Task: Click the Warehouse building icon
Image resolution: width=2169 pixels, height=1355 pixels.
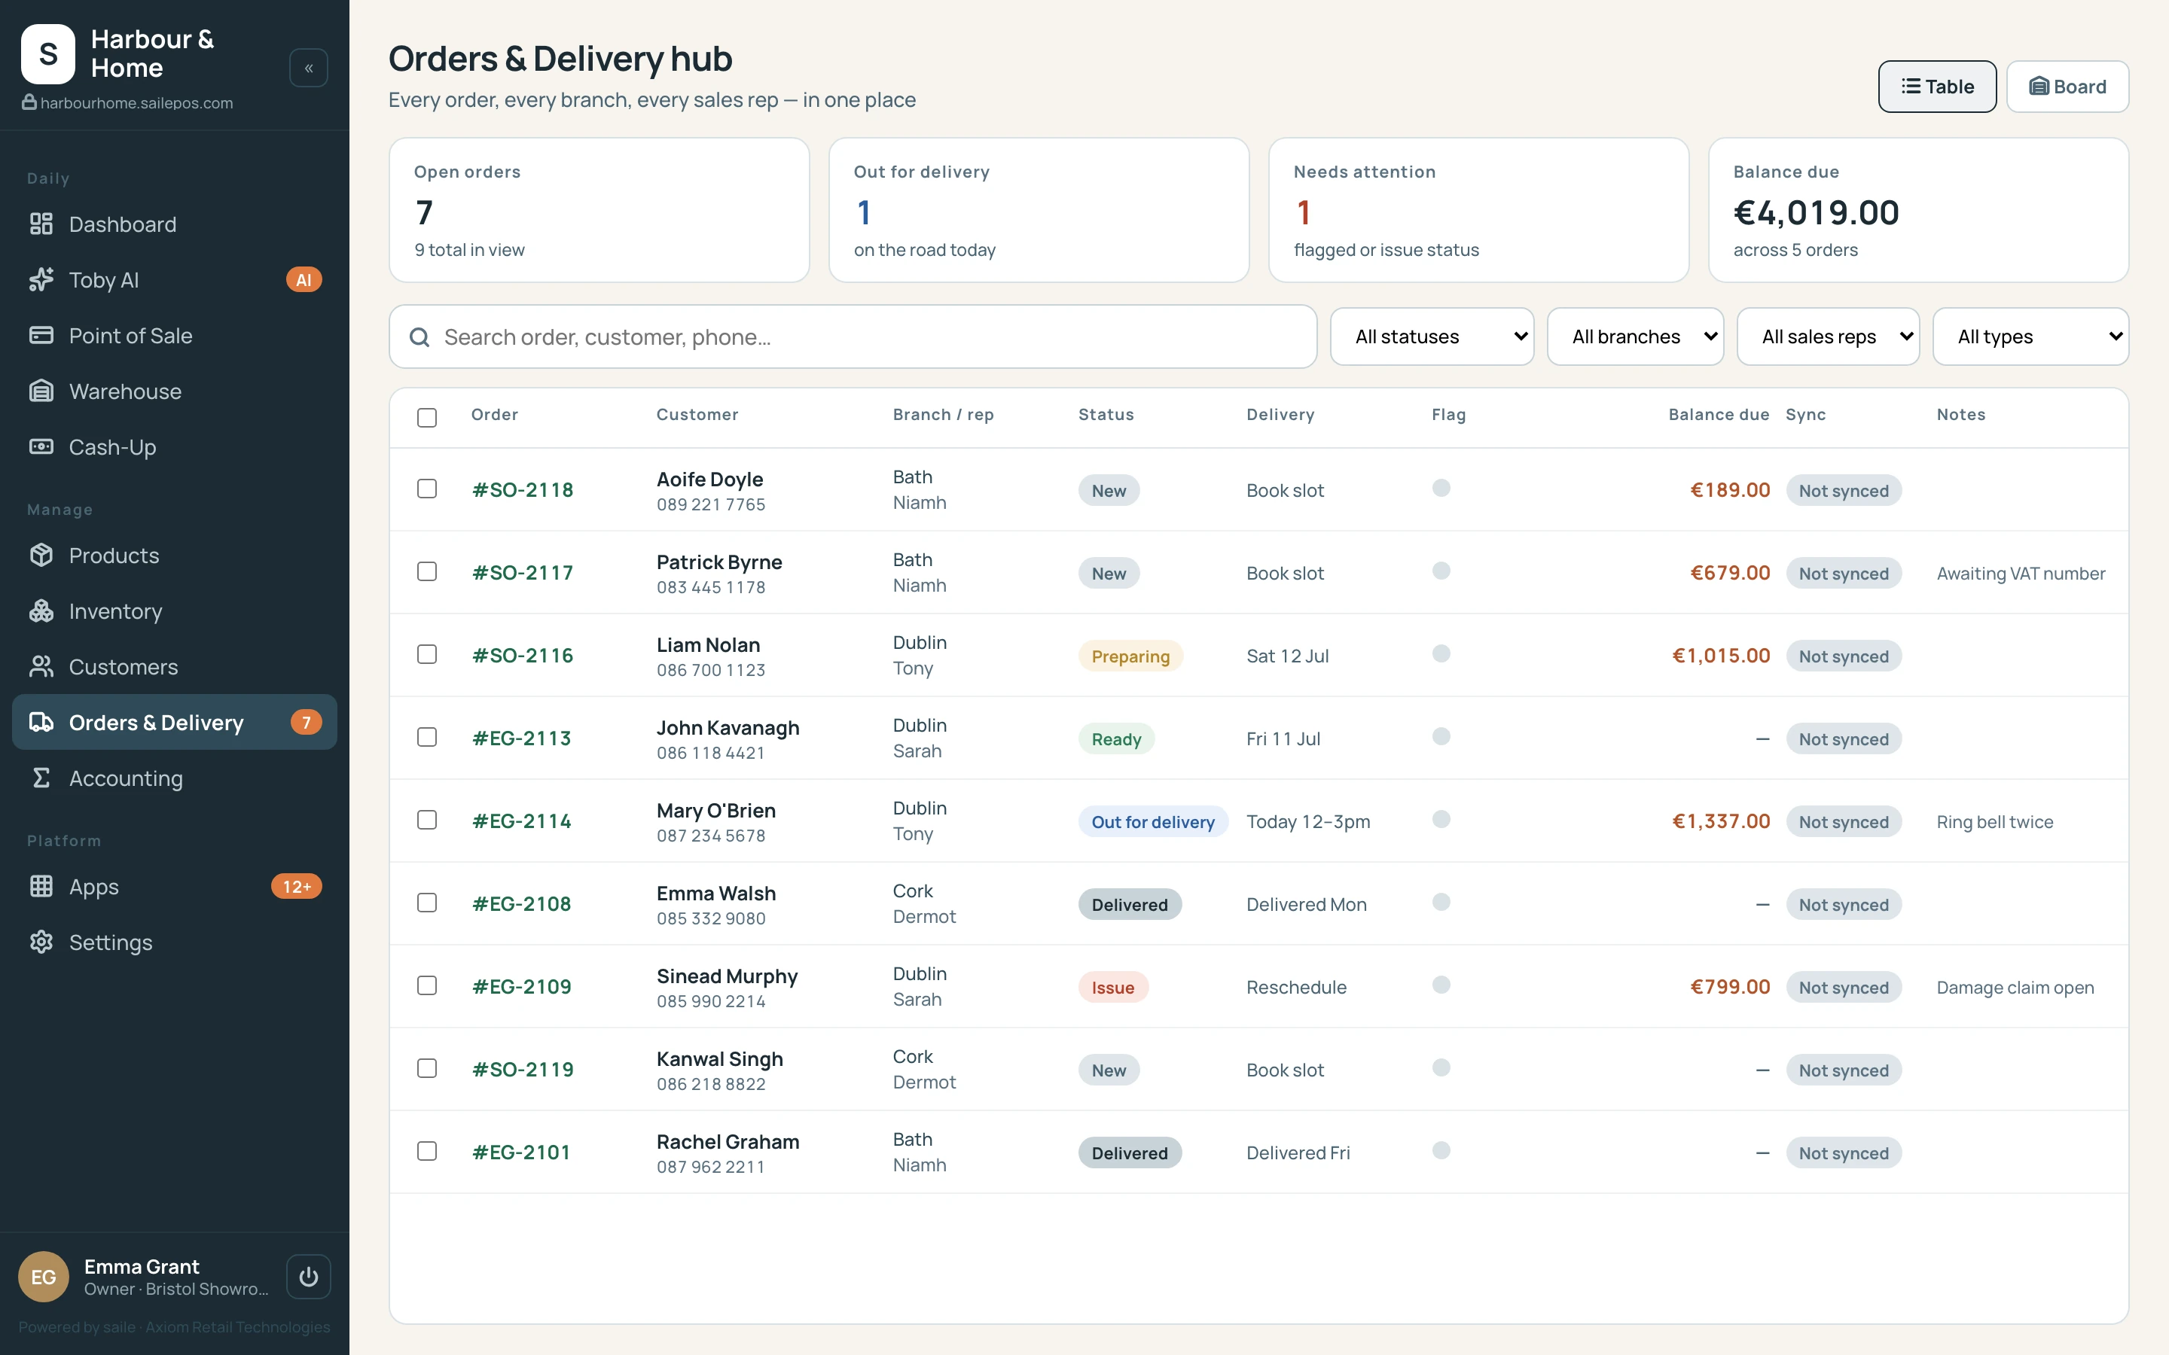Action: pyautogui.click(x=41, y=391)
